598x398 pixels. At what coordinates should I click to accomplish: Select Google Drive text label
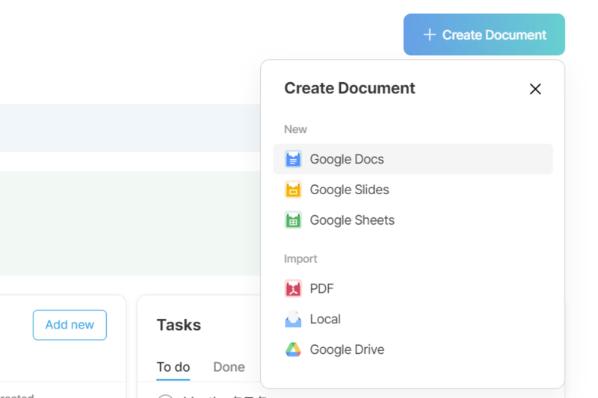click(347, 349)
